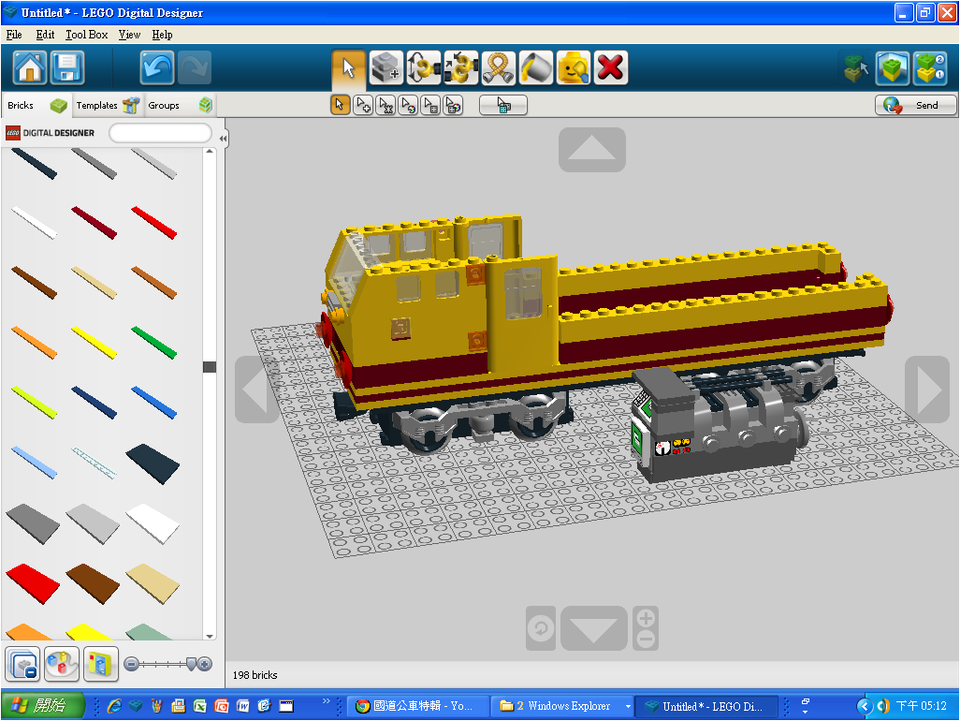
Task: Click the Undo arrow button
Action: click(x=157, y=67)
